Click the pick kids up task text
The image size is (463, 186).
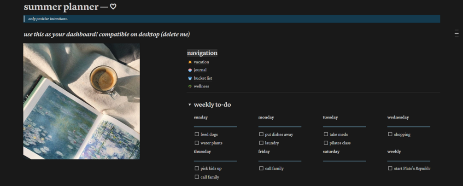click(x=211, y=169)
